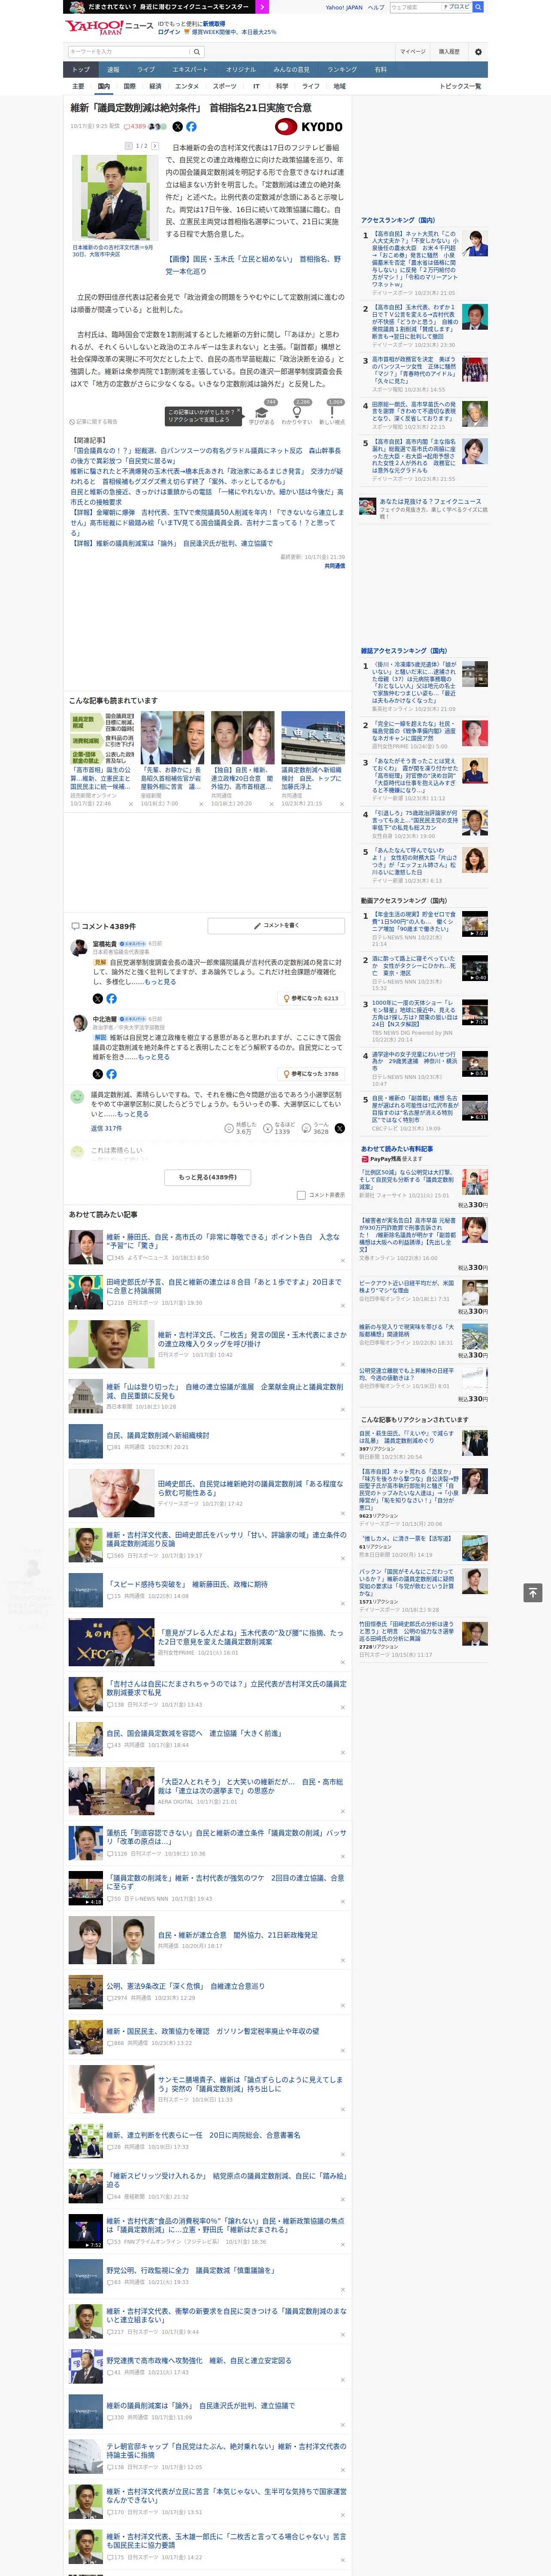The image size is (551, 2576).
Task: Open 田崎史郎氏が予言 related article
Action: click(224, 1286)
